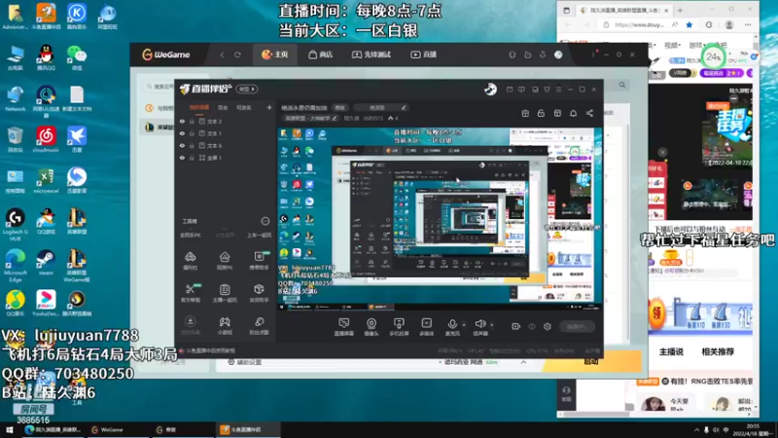Collapse the 工具箱 toolbox panel
This screenshot has width=778, height=438.
265,221
